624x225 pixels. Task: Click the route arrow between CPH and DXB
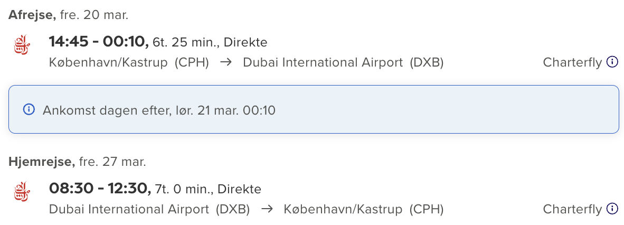coord(226,62)
